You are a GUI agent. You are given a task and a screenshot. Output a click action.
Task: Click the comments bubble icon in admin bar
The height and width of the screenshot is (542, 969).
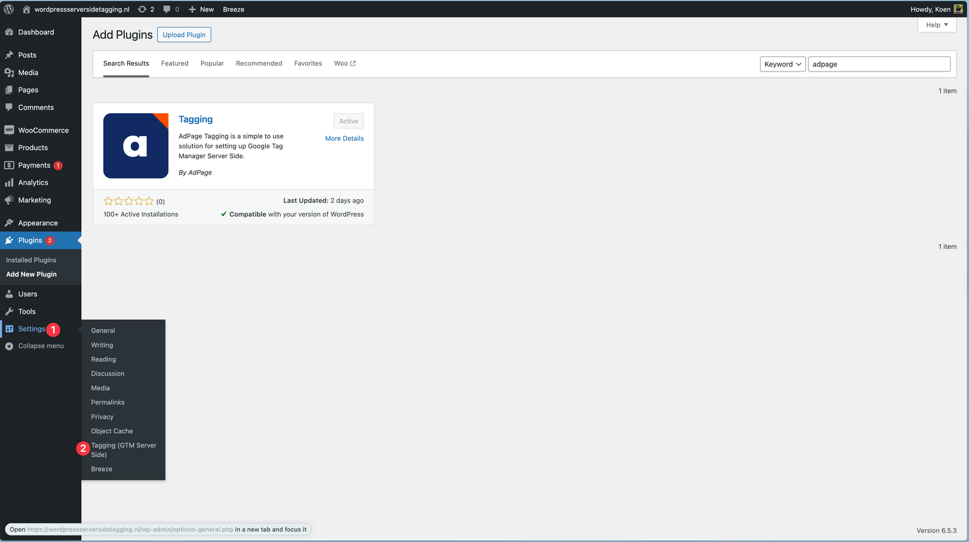(x=167, y=9)
